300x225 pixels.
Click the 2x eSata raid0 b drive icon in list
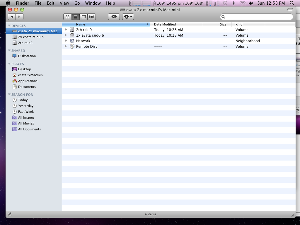coord(72,35)
